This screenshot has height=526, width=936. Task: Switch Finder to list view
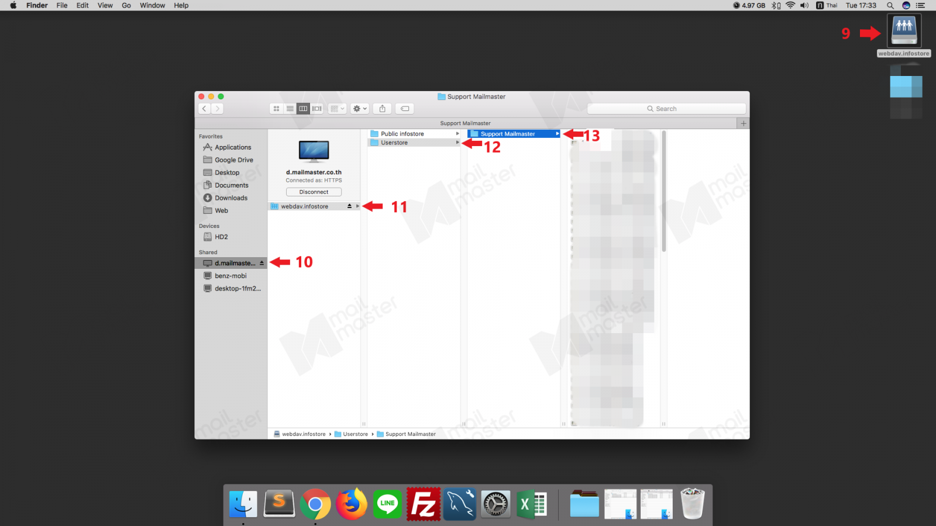tap(290, 109)
